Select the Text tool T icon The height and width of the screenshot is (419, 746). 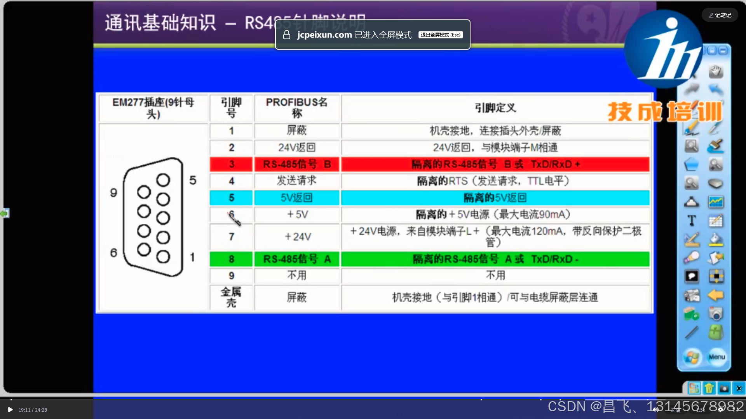(692, 221)
